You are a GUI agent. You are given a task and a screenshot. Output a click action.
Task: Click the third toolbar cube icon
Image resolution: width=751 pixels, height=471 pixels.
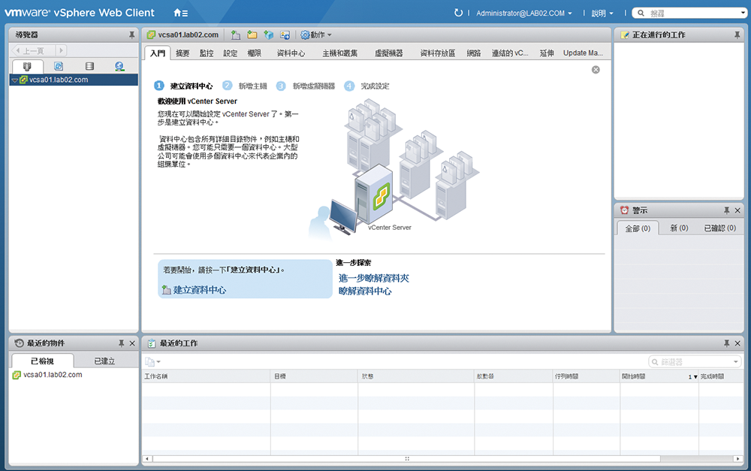coord(268,35)
